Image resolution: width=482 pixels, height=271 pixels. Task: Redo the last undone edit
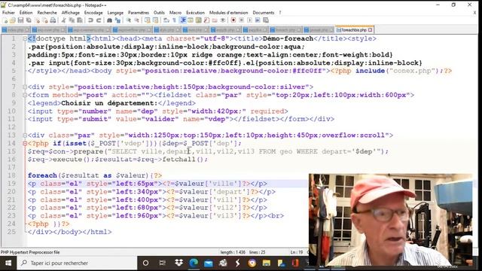(x=99, y=20)
